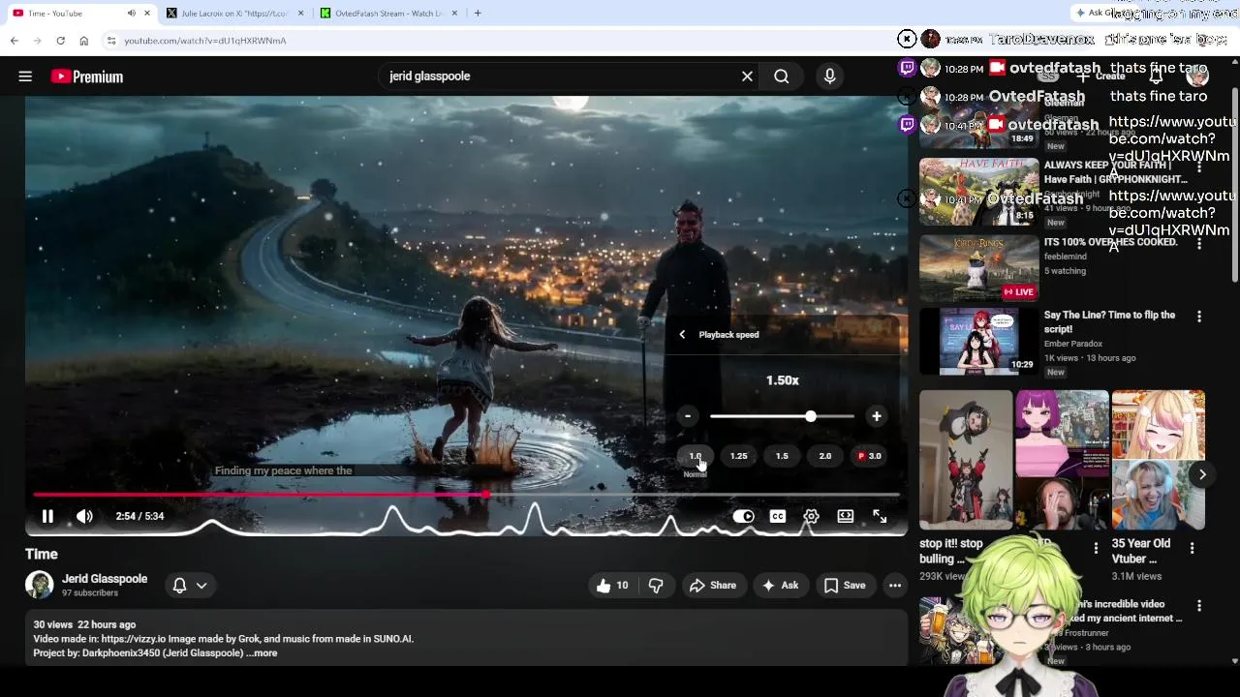Open Ember Paradox channel name

click(x=1073, y=344)
